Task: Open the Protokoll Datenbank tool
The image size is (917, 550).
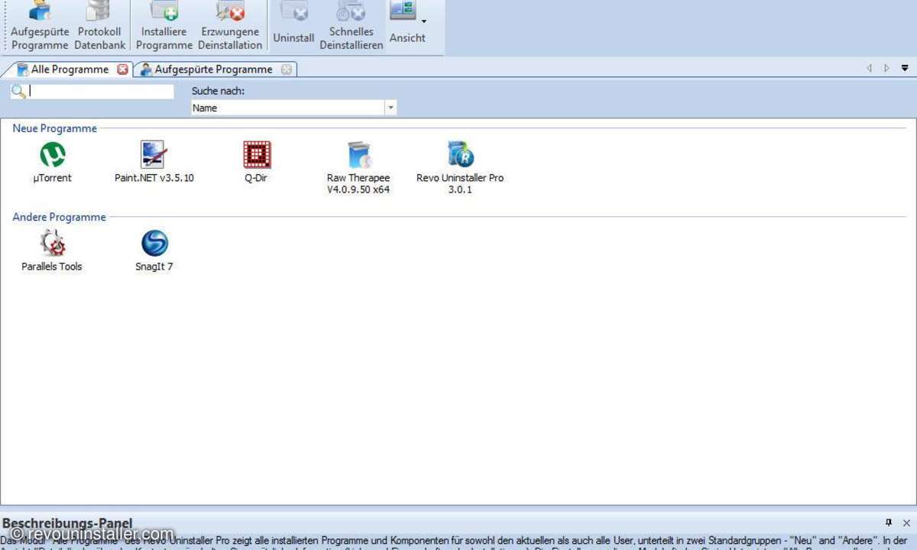Action: click(99, 26)
